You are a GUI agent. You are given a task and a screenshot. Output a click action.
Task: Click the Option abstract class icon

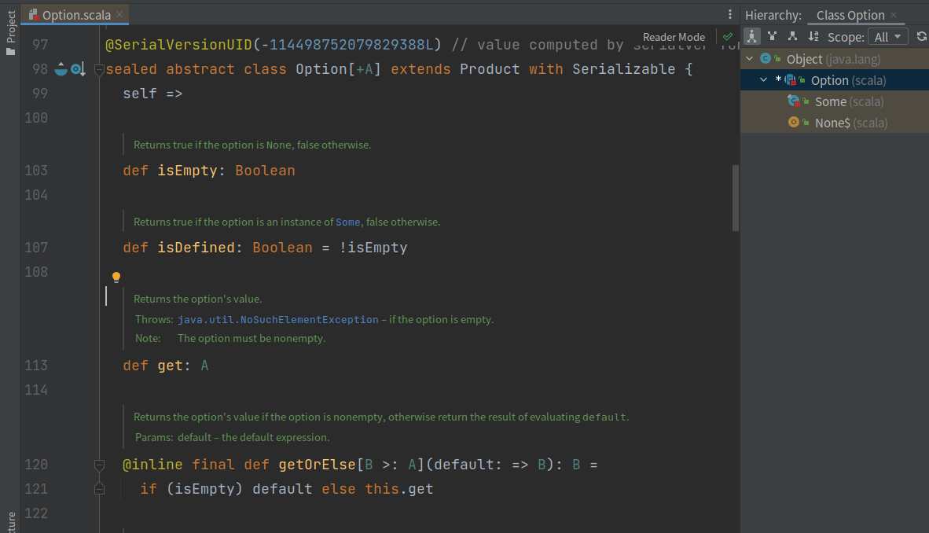(x=790, y=80)
